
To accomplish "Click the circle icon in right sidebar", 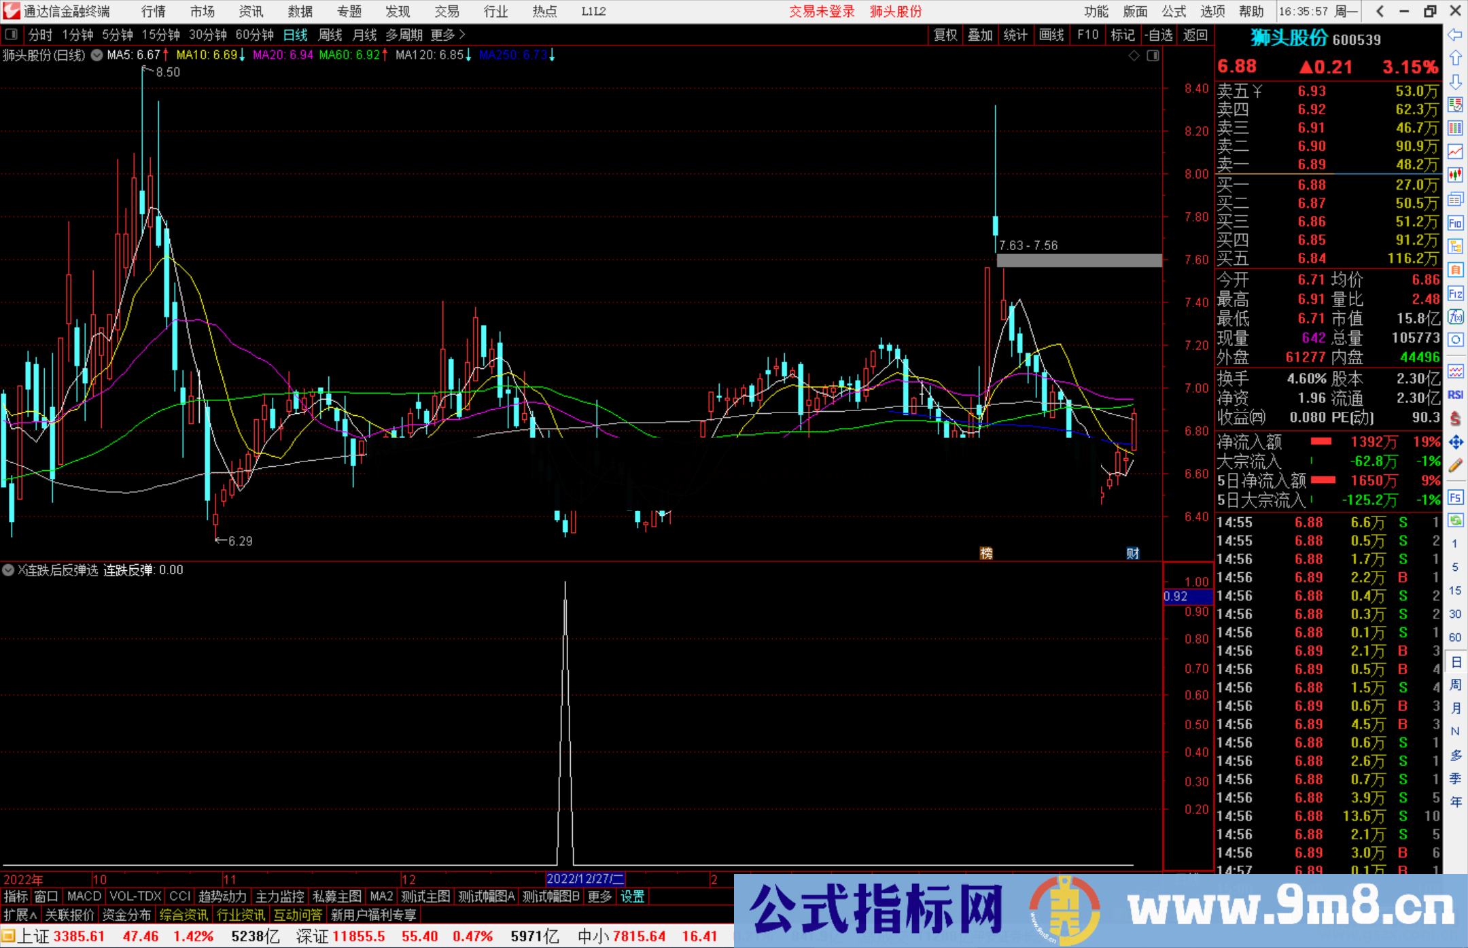I will 1455,340.
